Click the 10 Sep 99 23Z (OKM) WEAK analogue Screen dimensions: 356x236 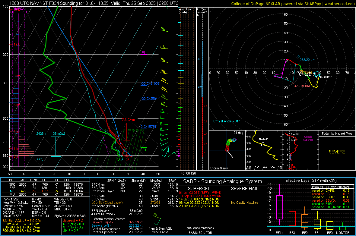[x=200, y=196]
